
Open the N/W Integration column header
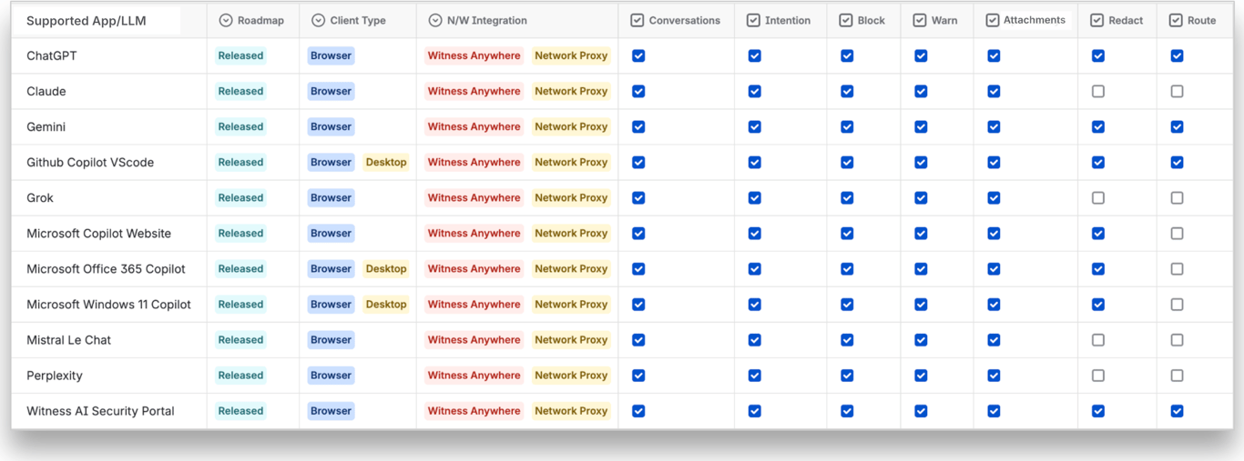point(516,20)
